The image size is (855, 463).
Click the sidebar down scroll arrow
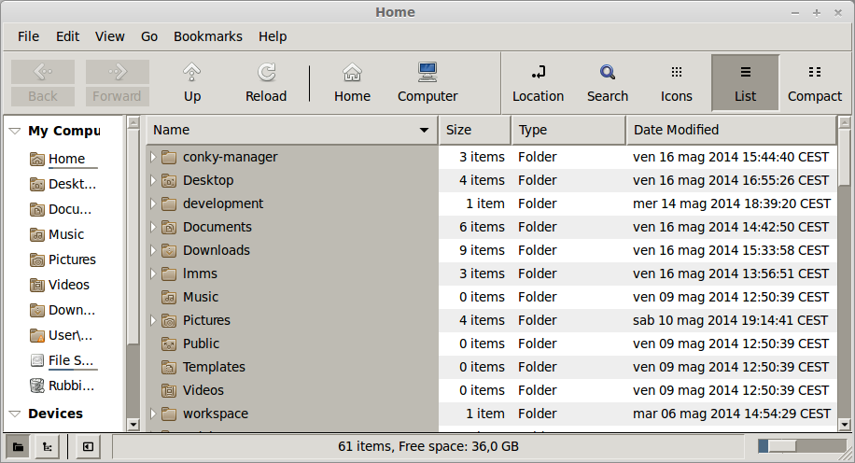(x=133, y=425)
